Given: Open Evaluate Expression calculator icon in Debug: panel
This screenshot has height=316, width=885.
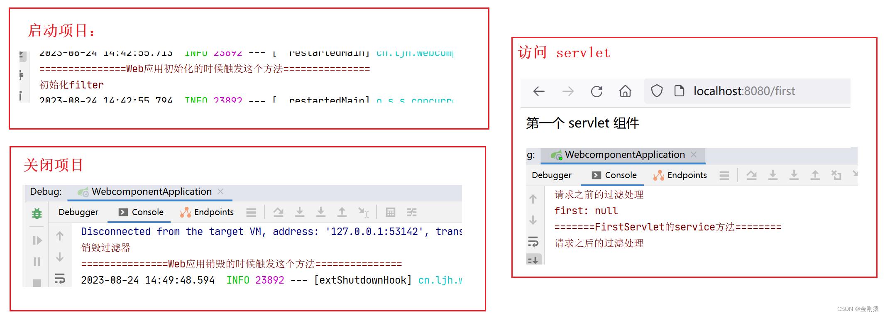Looking at the screenshot, I should (390, 212).
